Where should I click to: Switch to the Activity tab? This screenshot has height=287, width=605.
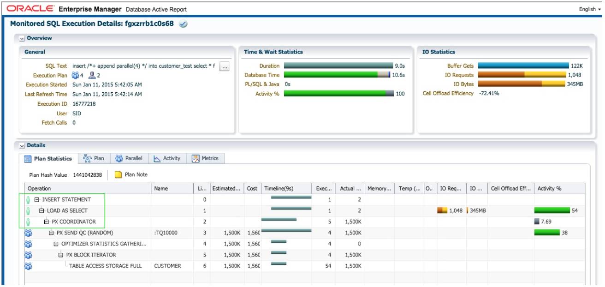[x=166, y=158]
